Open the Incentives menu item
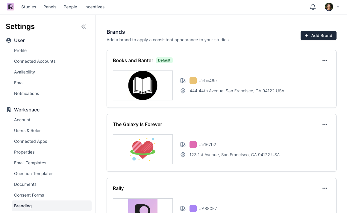 pyautogui.click(x=94, y=7)
